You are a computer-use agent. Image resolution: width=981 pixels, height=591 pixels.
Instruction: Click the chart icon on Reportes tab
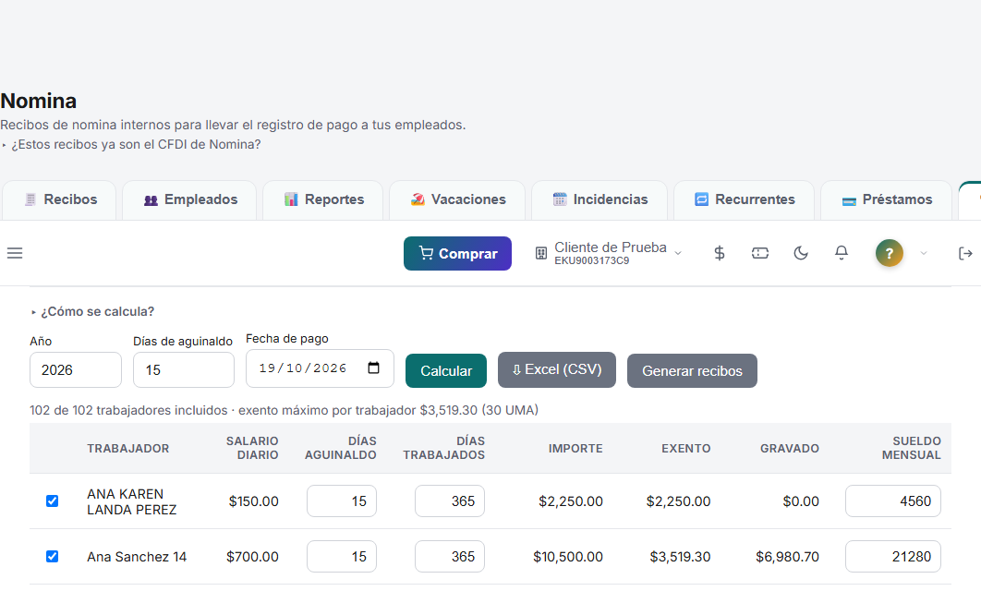[291, 199]
